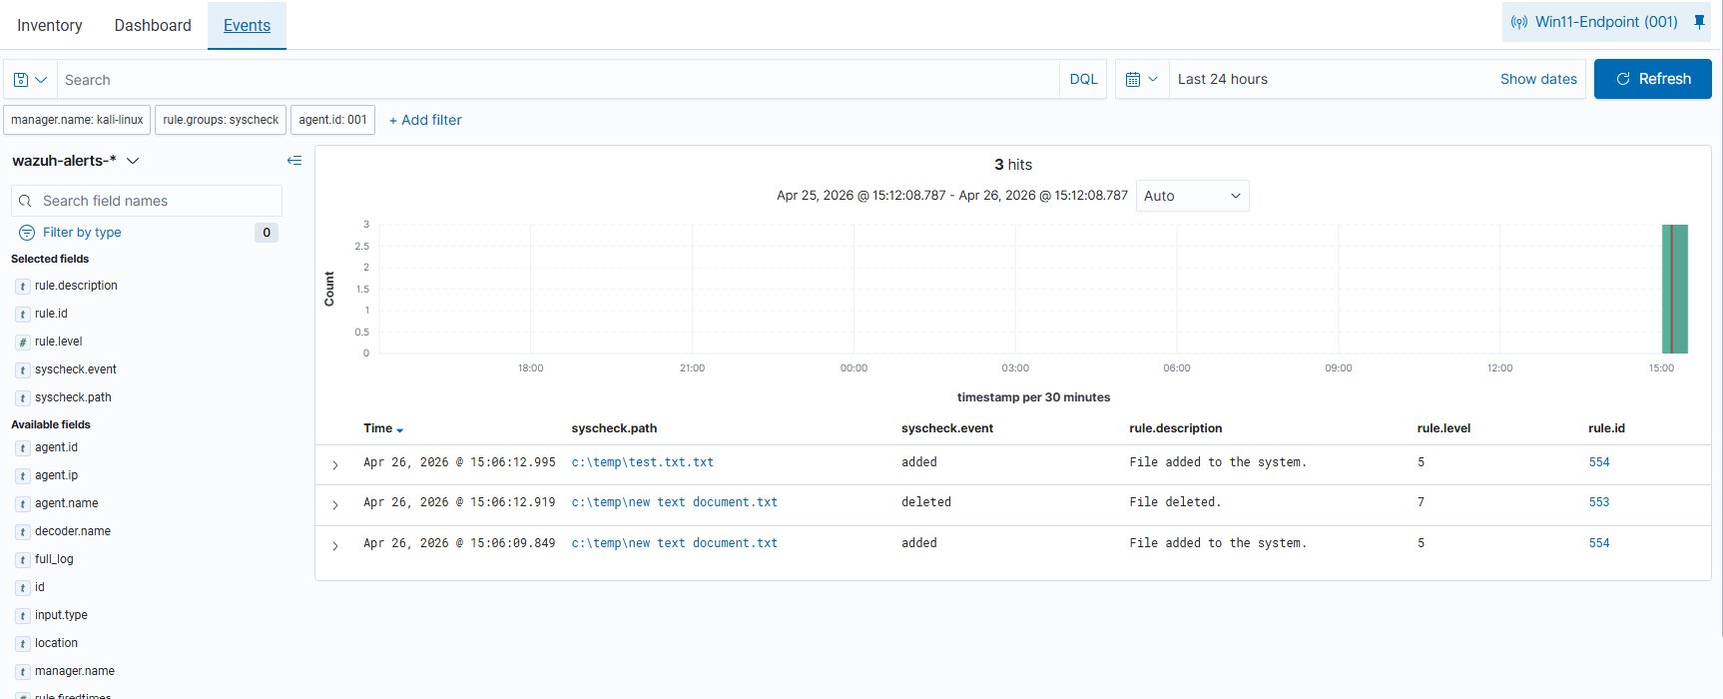The height and width of the screenshot is (699, 1723).
Task: Pin the Win11-Endpoint agent
Action: coord(1699,22)
